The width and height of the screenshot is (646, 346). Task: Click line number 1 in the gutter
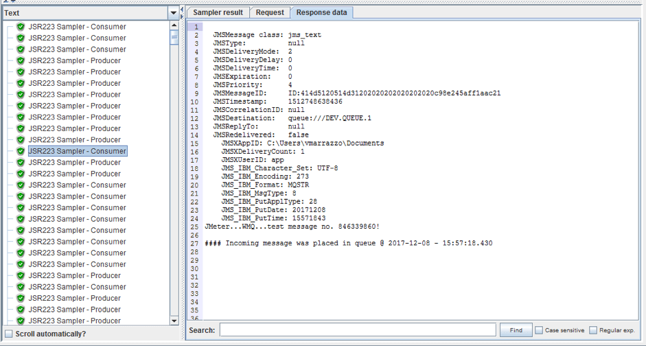(196, 27)
